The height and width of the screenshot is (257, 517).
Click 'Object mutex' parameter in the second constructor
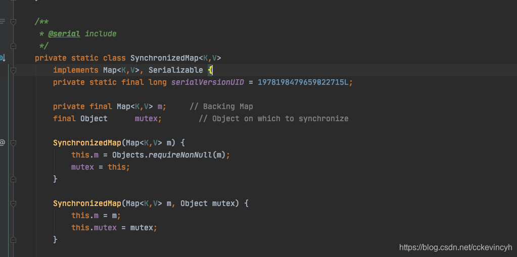coord(209,203)
